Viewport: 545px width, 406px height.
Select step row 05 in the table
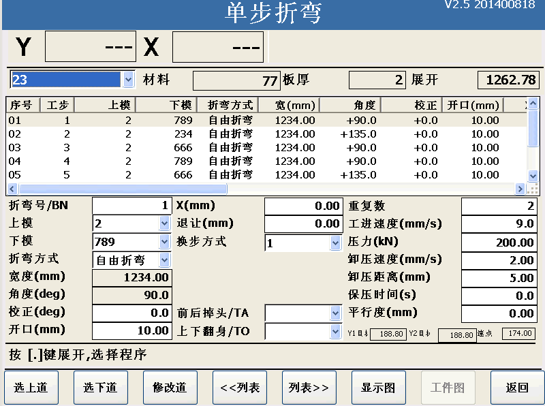pyautogui.click(x=267, y=174)
